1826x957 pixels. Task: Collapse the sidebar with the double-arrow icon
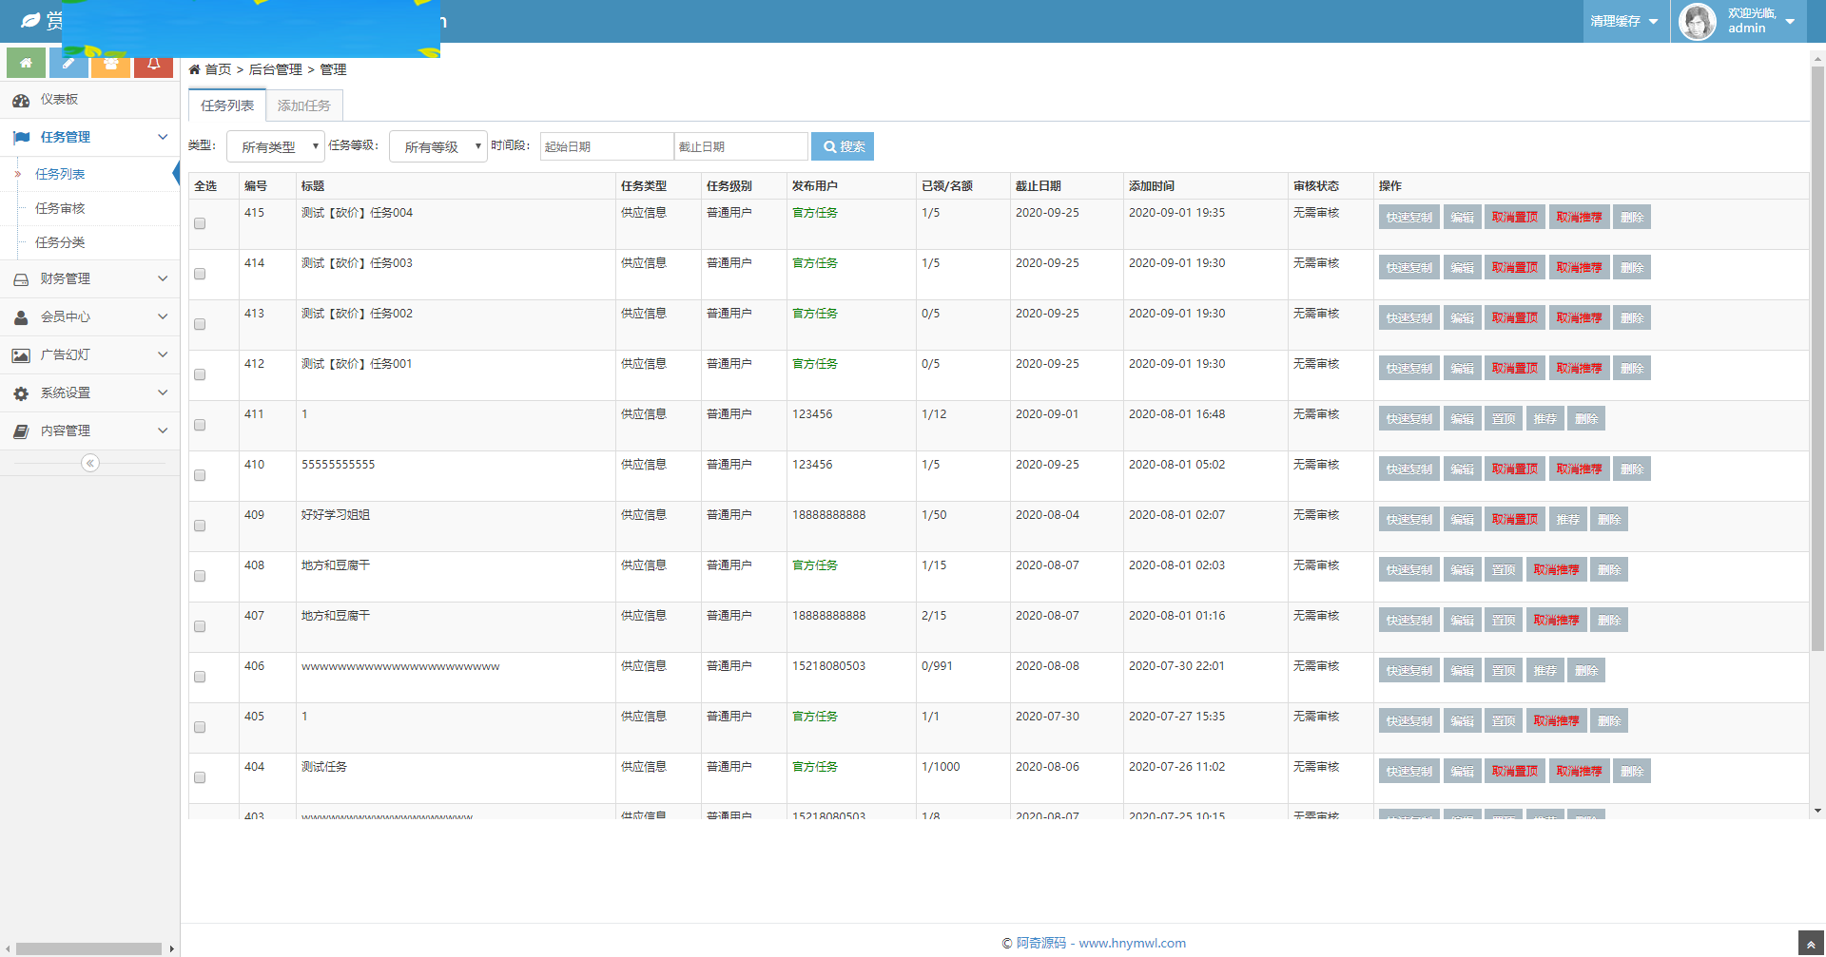[90, 463]
